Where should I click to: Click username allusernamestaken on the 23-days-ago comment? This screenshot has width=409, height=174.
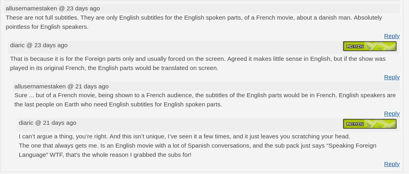[31, 8]
